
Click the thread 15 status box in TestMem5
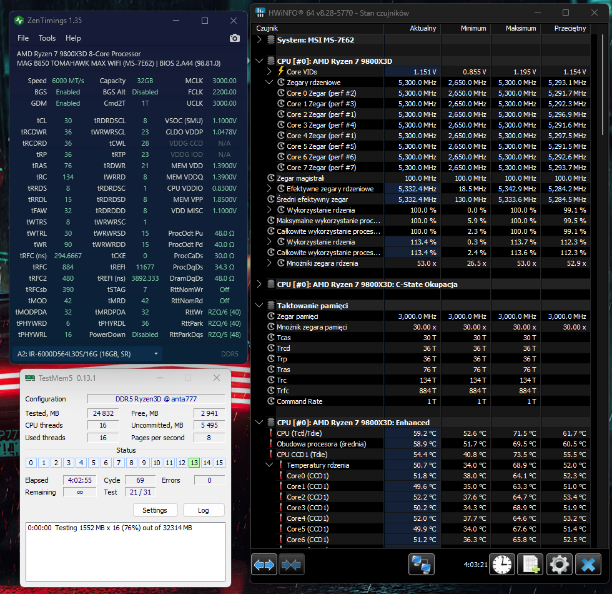click(x=219, y=463)
